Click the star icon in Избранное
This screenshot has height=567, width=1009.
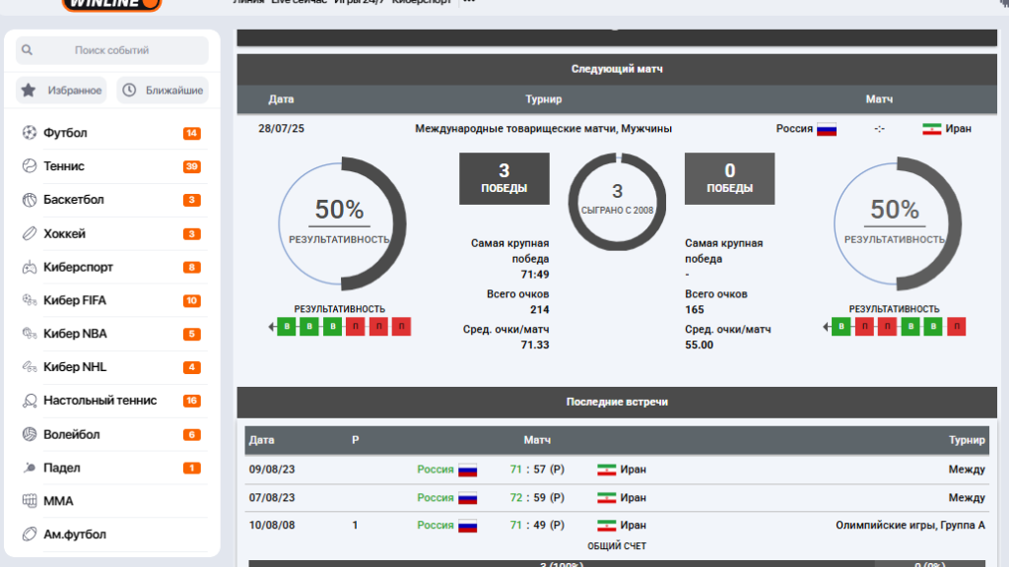29,91
